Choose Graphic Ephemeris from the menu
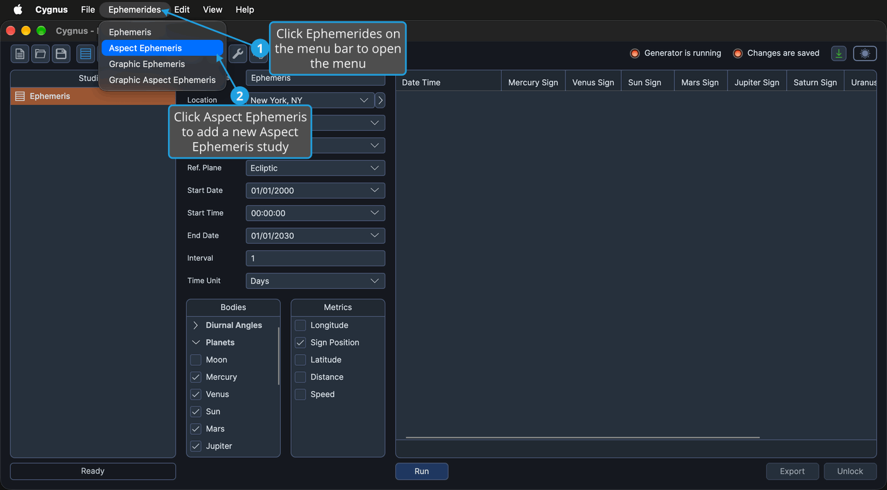 coord(162,64)
